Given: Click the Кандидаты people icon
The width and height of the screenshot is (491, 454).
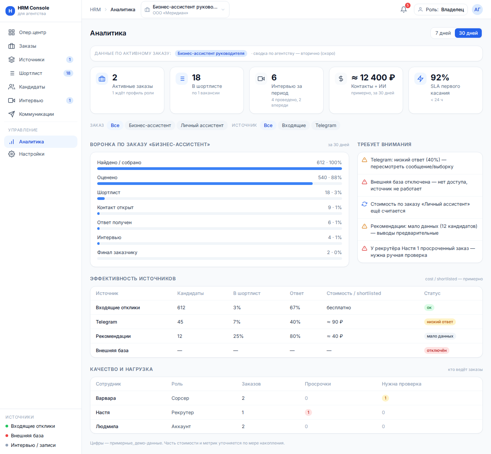Looking at the screenshot, I should (x=12, y=87).
